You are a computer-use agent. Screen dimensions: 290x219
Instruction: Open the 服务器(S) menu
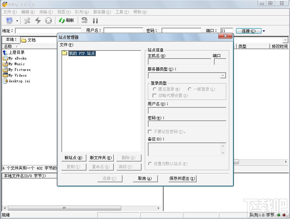tap(102, 12)
